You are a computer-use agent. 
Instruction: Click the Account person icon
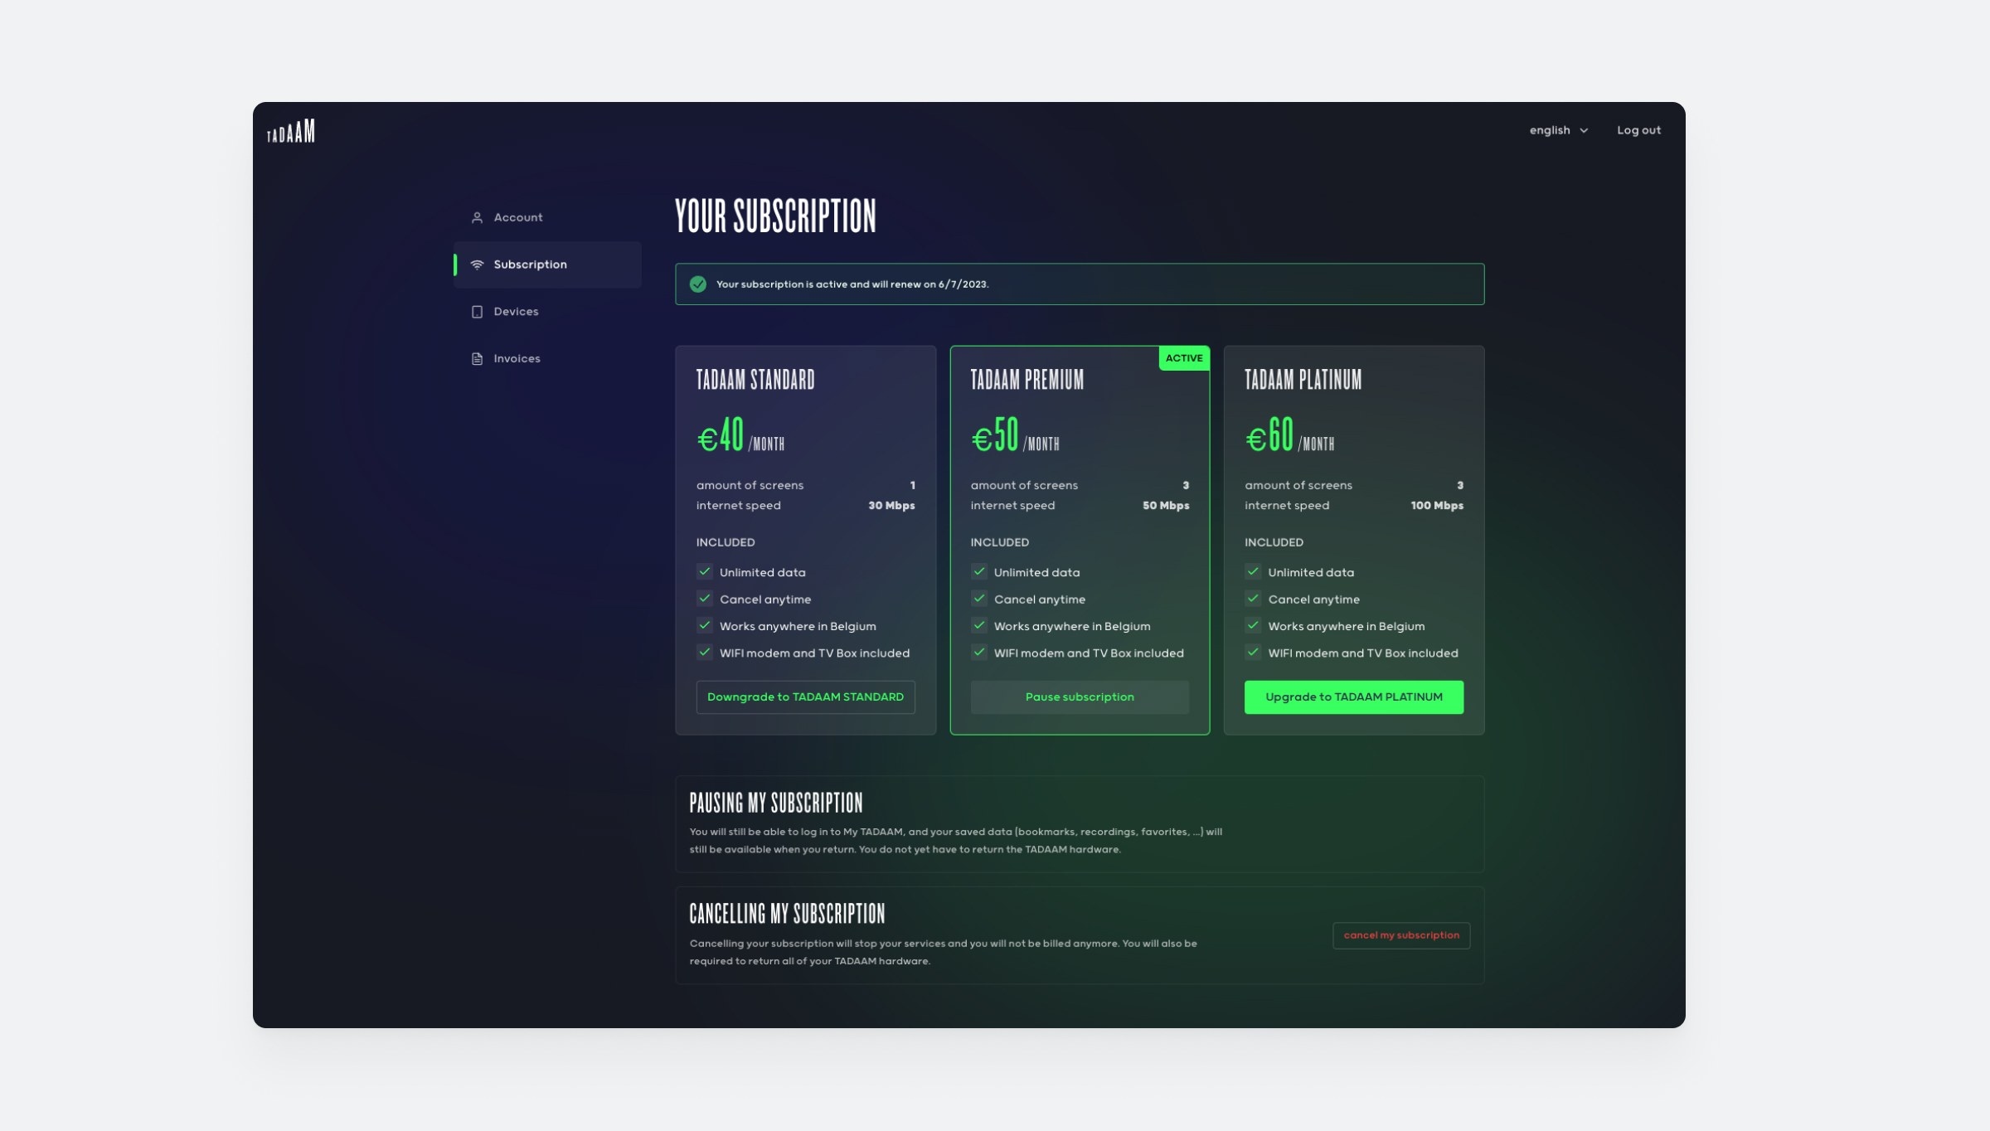pyautogui.click(x=477, y=218)
